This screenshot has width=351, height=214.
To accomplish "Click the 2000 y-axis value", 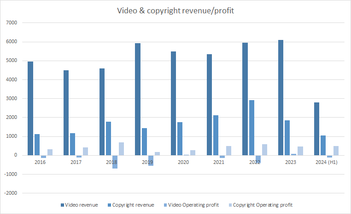I will click(12, 117).
